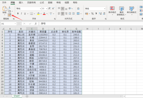The image size is (143, 98).
Task: Open 数字 number group dialog launcher
Action: tap(106, 19)
